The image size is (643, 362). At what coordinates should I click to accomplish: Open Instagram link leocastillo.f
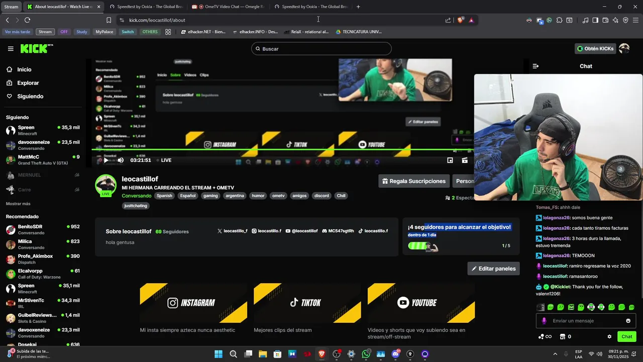pyautogui.click(x=266, y=231)
